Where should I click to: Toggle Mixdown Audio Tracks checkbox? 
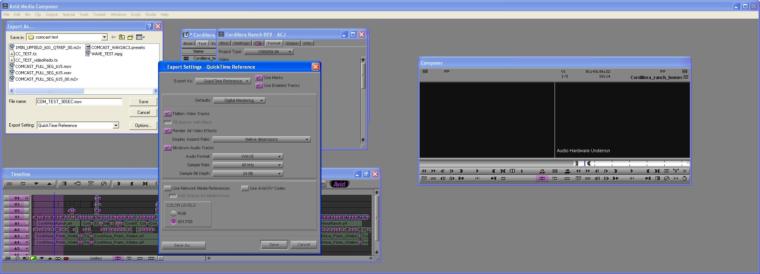click(x=168, y=148)
